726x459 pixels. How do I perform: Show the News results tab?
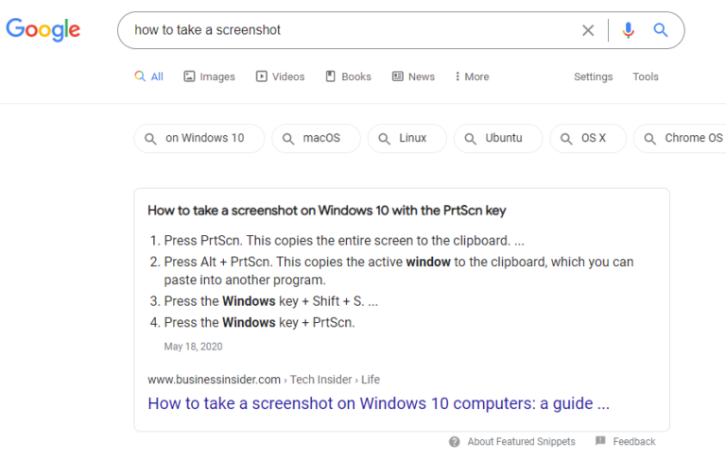(413, 76)
